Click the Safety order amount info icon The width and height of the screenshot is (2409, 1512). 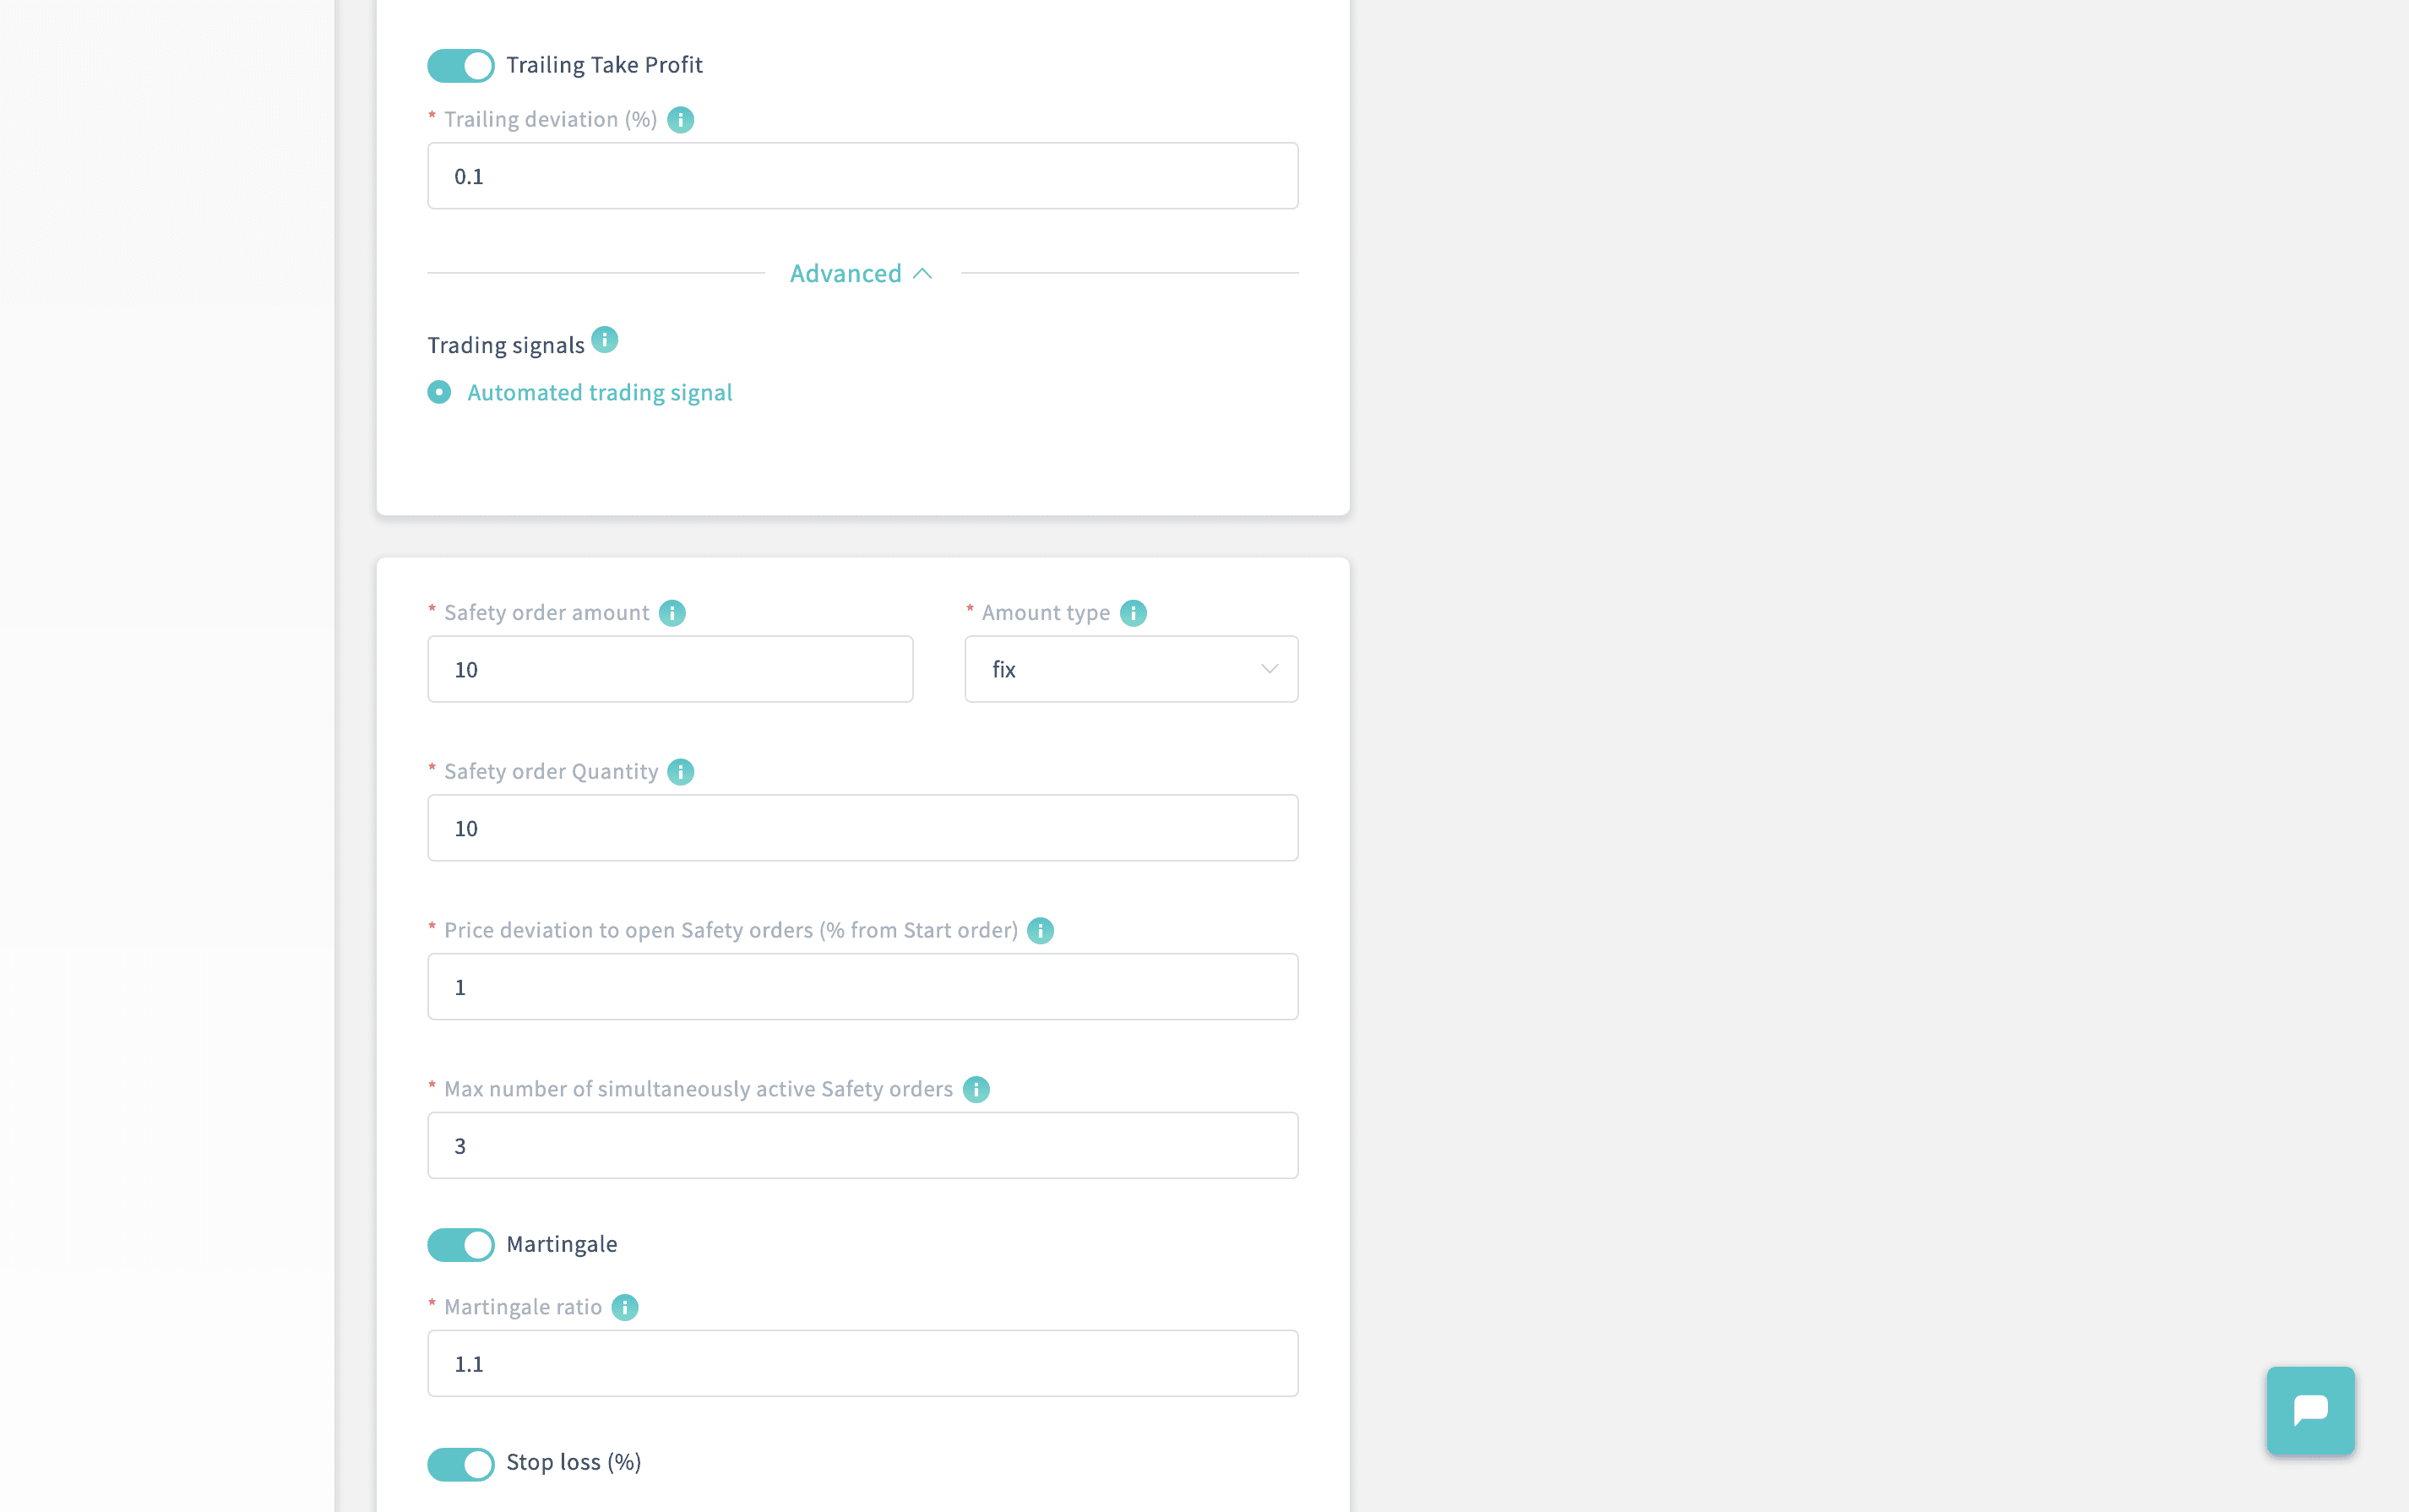pos(674,613)
